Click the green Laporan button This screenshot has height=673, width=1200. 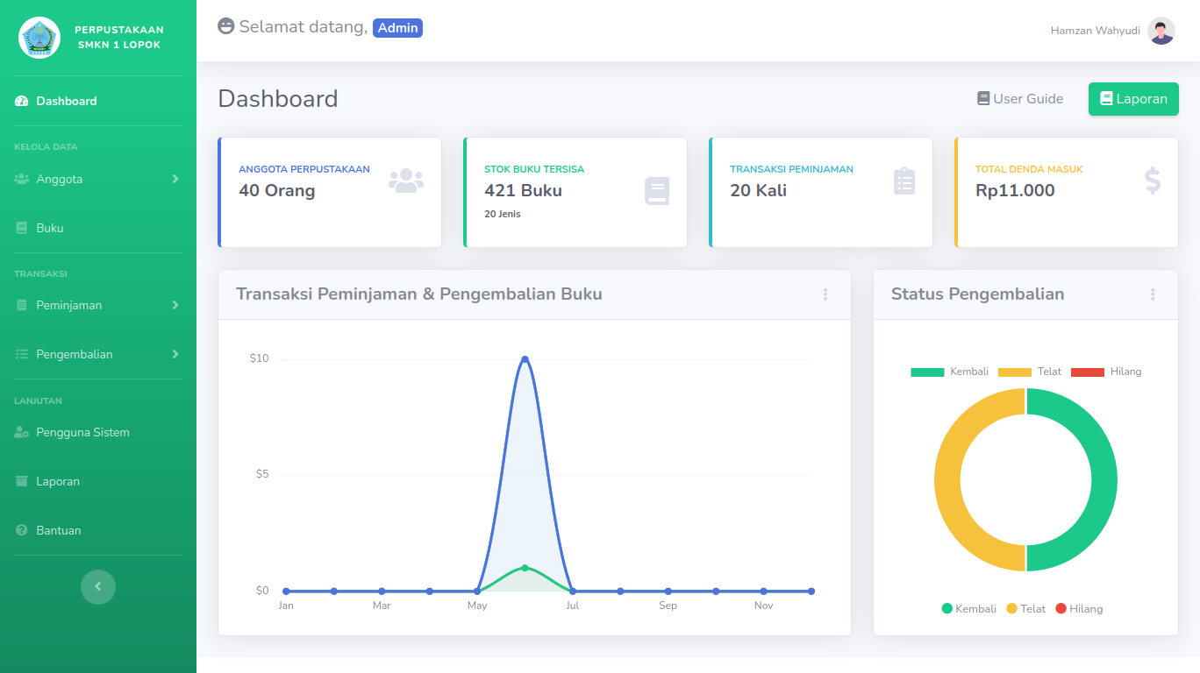coord(1132,99)
